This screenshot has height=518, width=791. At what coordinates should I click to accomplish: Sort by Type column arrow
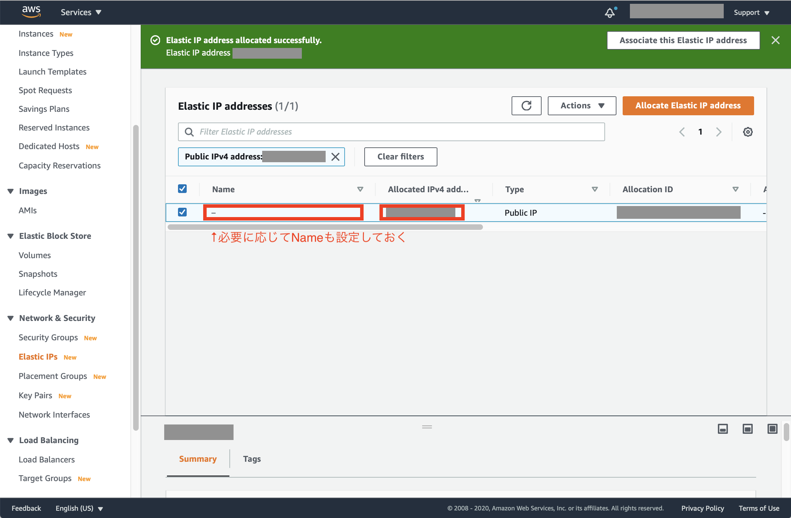[x=595, y=189]
